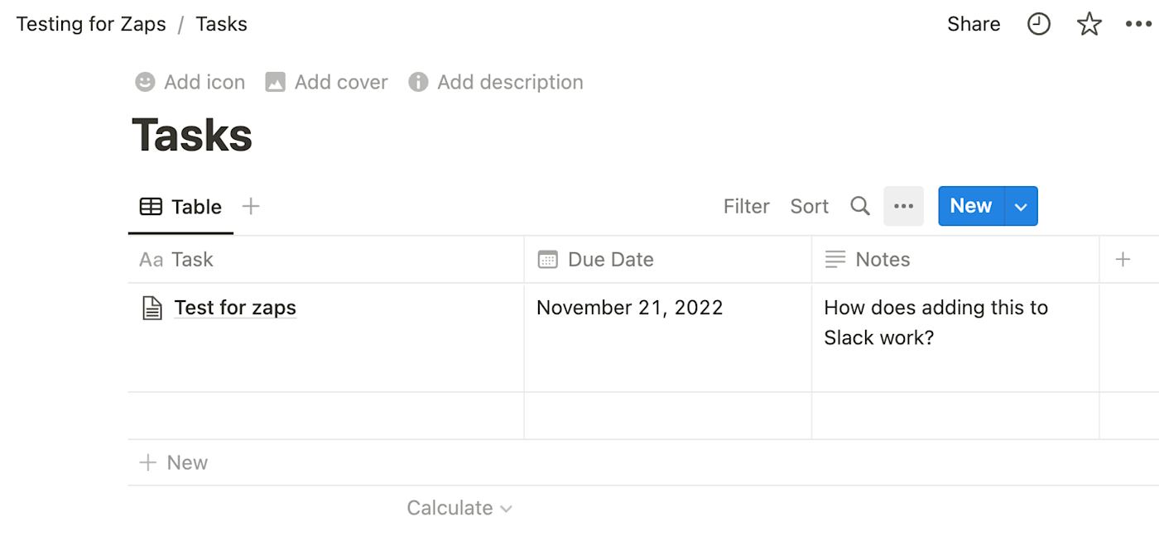Go to Testing for Zaps breadcrumb
This screenshot has width=1159, height=560.
91,24
